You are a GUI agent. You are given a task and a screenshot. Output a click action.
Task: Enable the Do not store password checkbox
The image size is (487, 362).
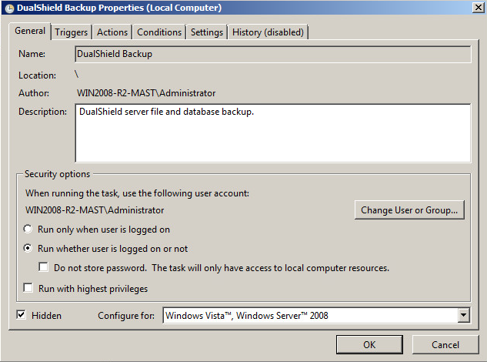click(x=44, y=268)
